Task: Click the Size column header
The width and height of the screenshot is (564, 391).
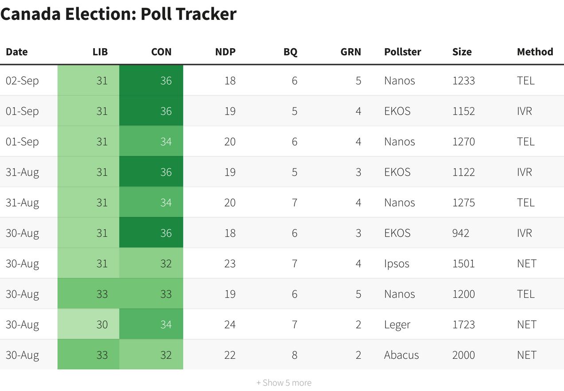Action: (x=462, y=52)
